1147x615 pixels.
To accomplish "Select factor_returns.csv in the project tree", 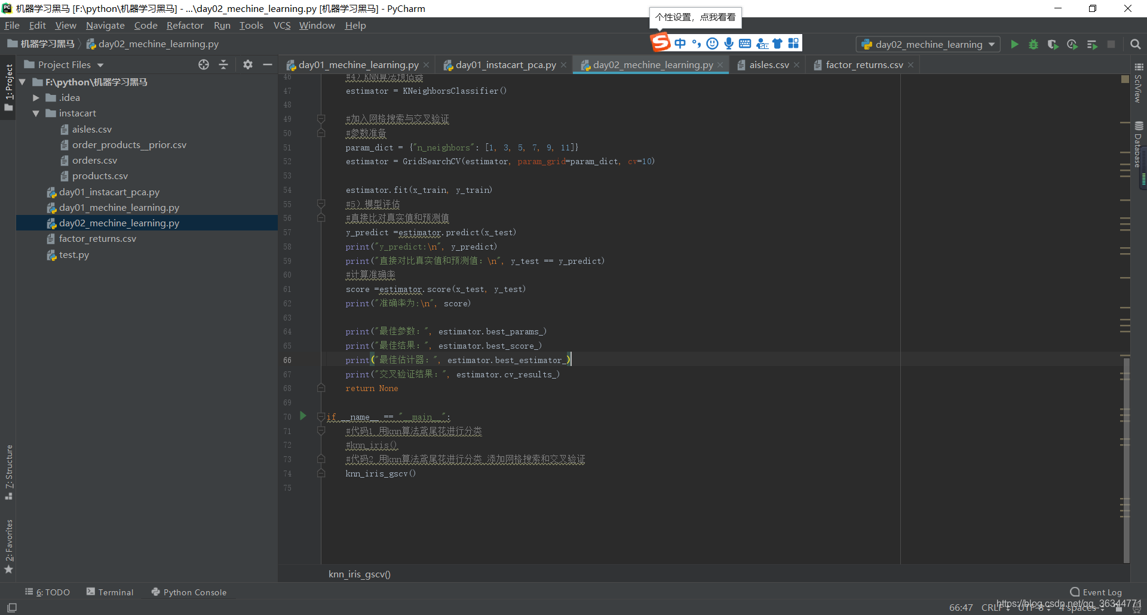I will [x=97, y=238].
